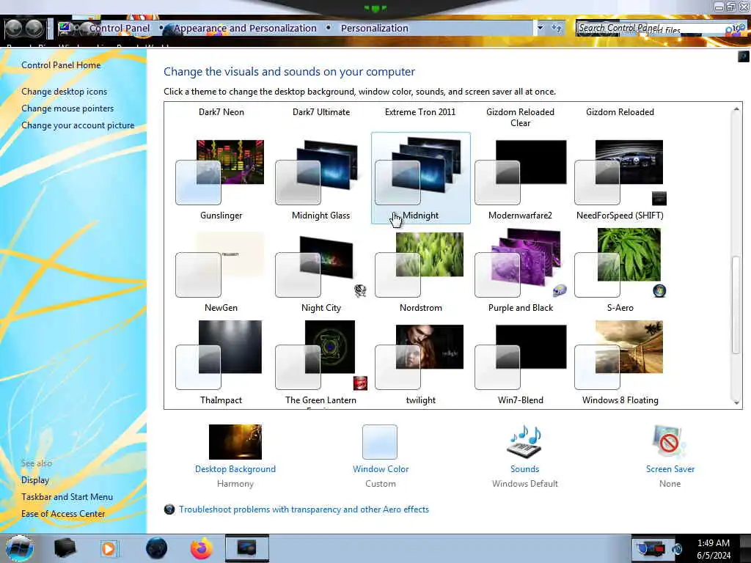This screenshot has height=563, width=751.
Task: Click the Desktop Background link text
Action: (x=235, y=469)
